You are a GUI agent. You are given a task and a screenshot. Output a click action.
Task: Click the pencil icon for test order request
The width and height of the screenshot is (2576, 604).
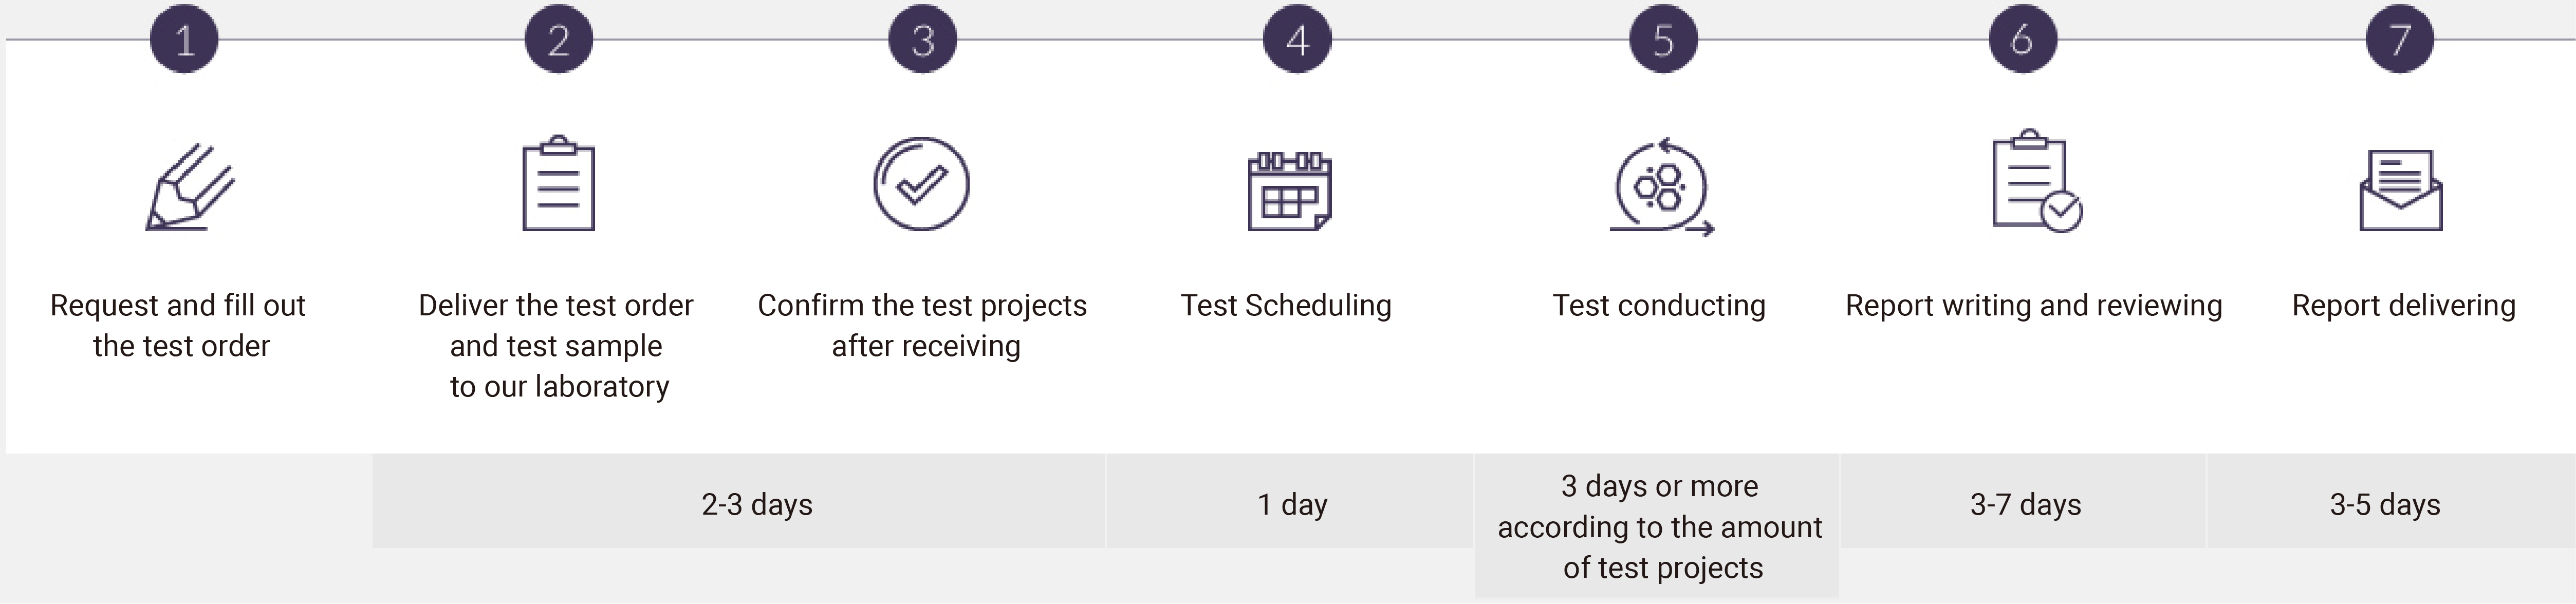tap(190, 187)
